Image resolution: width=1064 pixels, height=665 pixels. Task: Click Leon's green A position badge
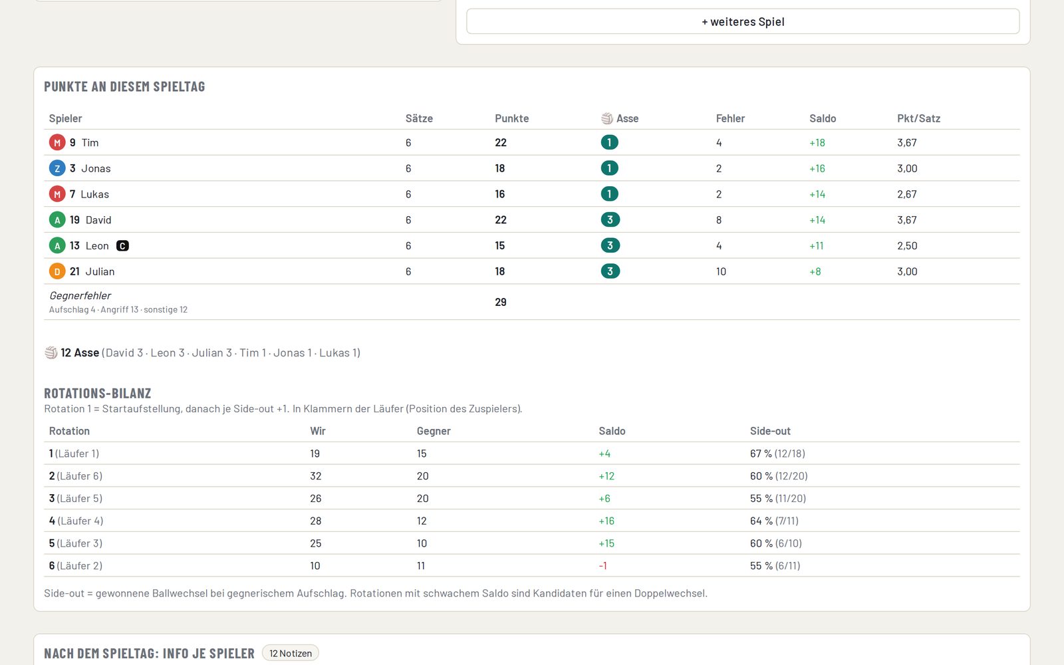point(57,245)
